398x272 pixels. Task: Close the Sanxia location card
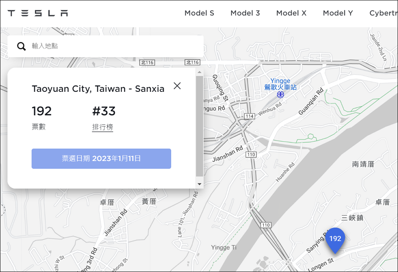177,85
